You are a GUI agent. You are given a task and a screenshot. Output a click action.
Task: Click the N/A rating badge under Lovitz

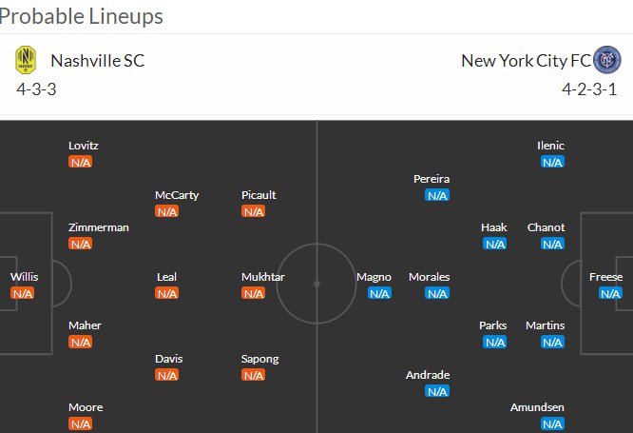click(81, 162)
